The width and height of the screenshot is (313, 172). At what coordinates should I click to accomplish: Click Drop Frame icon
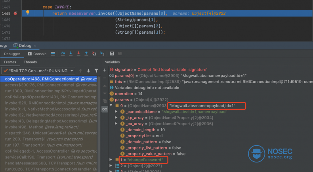click(x=94, y=54)
